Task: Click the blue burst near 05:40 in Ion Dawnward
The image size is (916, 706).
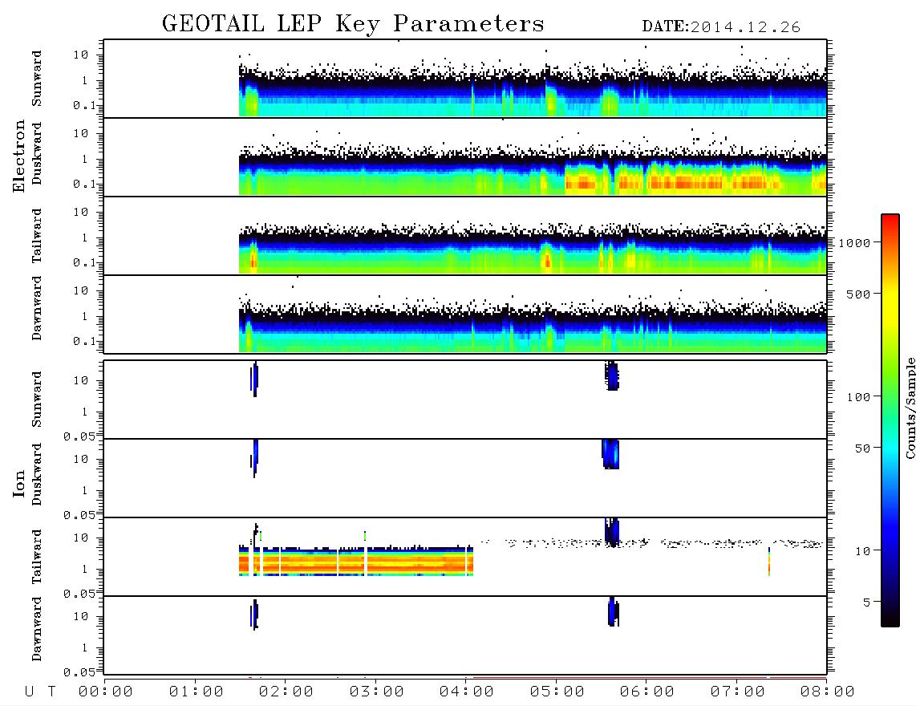Action: pyautogui.click(x=614, y=612)
